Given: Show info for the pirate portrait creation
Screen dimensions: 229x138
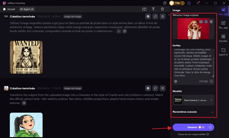Looking at the screenshot, I should tap(148, 17).
